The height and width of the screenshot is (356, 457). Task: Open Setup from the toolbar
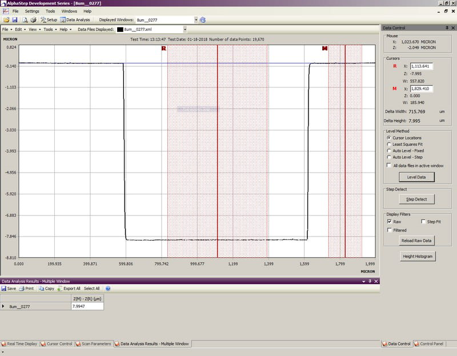coord(48,20)
